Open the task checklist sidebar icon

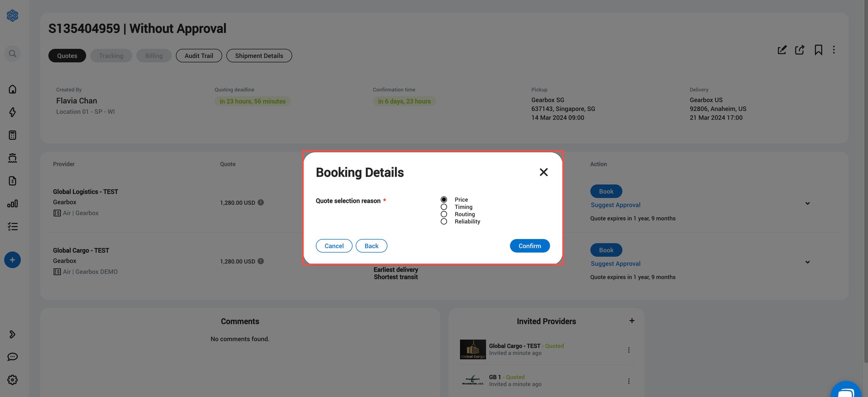coord(12,226)
